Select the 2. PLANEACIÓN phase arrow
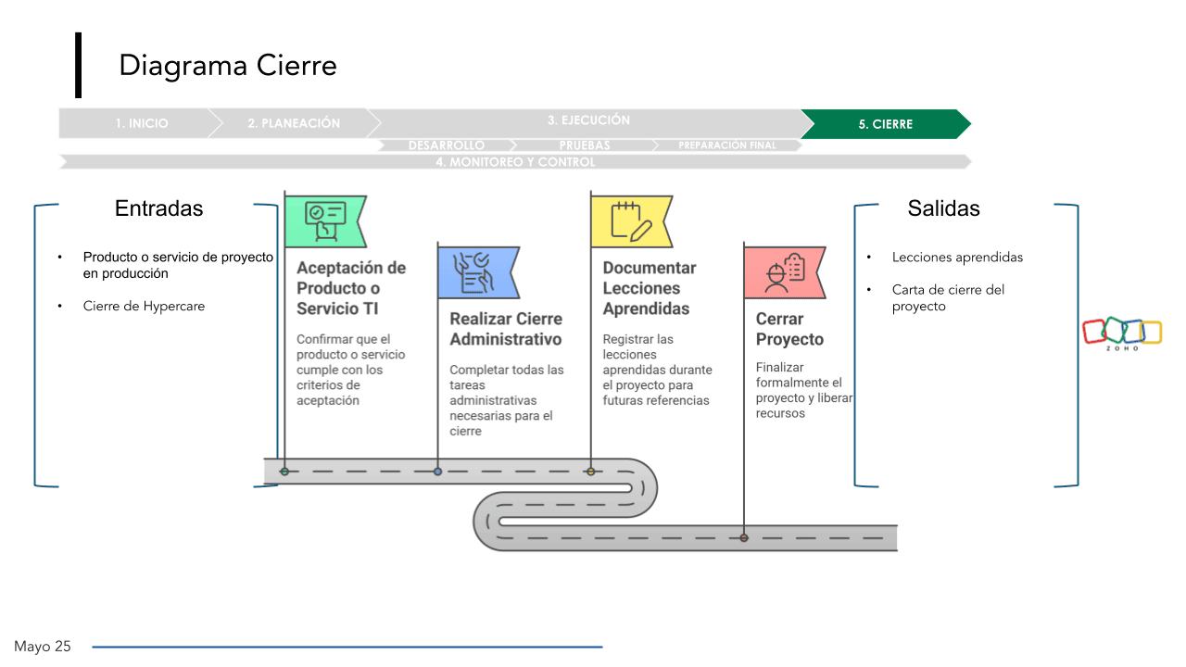The height and width of the screenshot is (667, 1186). click(294, 123)
